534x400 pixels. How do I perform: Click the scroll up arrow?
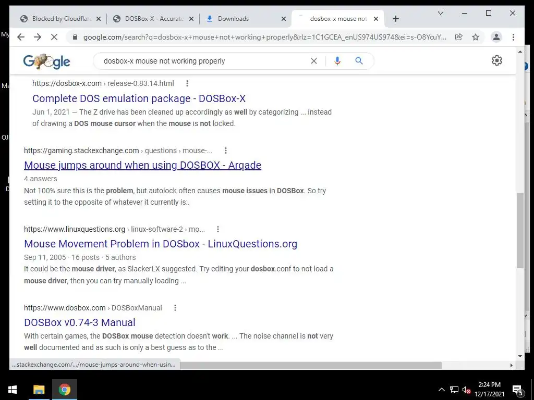(x=520, y=52)
